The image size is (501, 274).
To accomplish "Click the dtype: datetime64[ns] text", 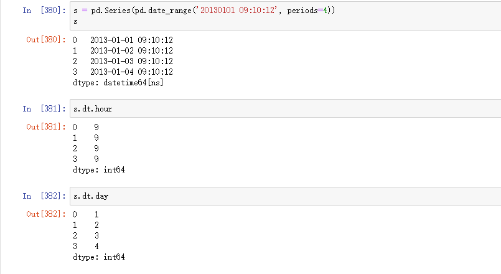I will pos(118,82).
